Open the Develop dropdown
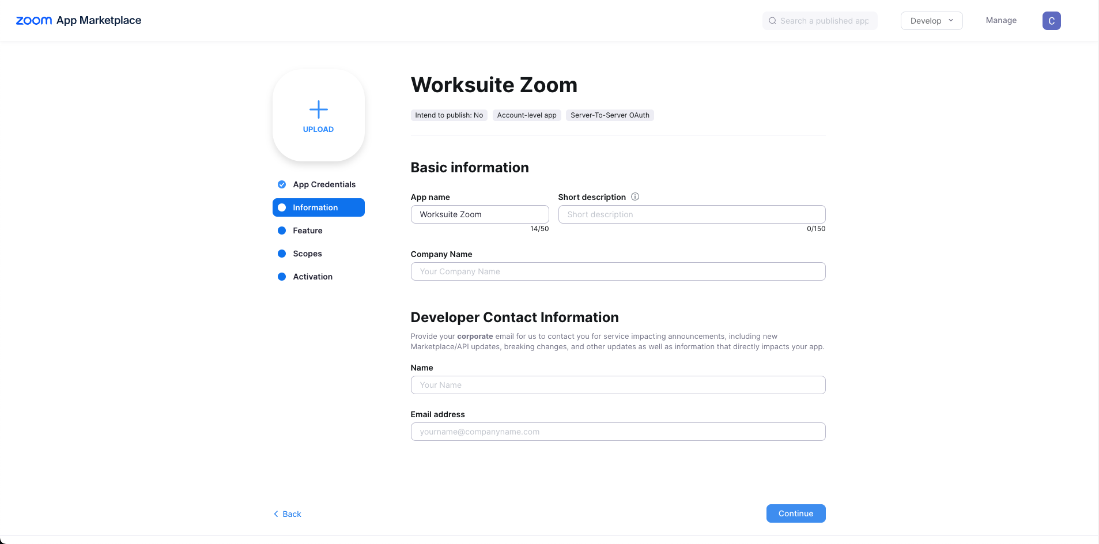Image resolution: width=1099 pixels, height=544 pixels. coord(931,21)
